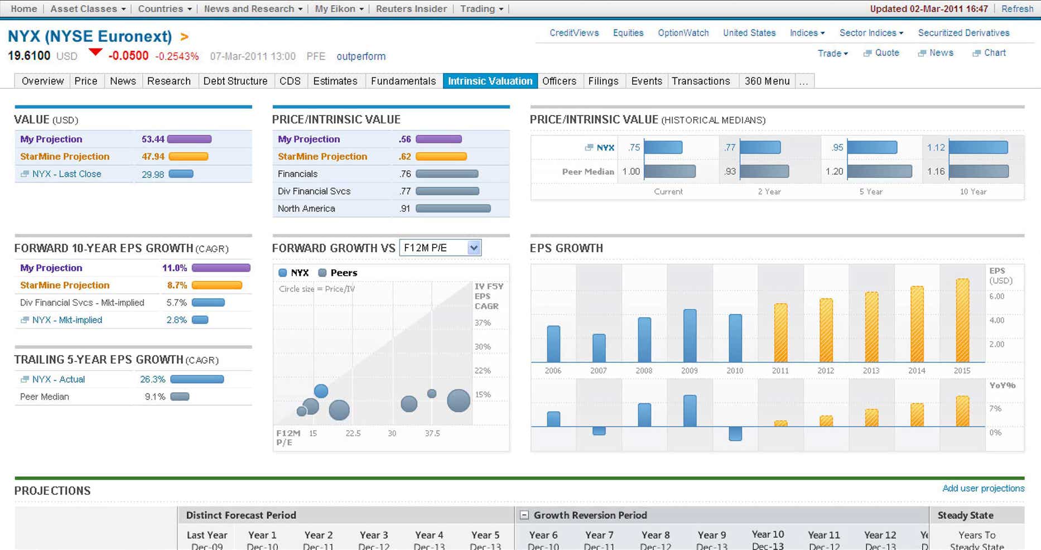Open the My Eikon menu
The image size is (1041, 550).
point(339,9)
